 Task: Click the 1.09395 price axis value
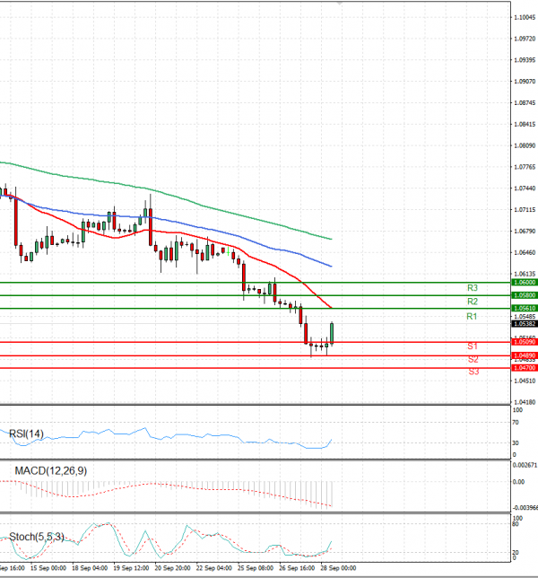(525, 60)
